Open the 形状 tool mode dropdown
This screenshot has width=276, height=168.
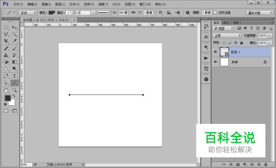(28, 13)
